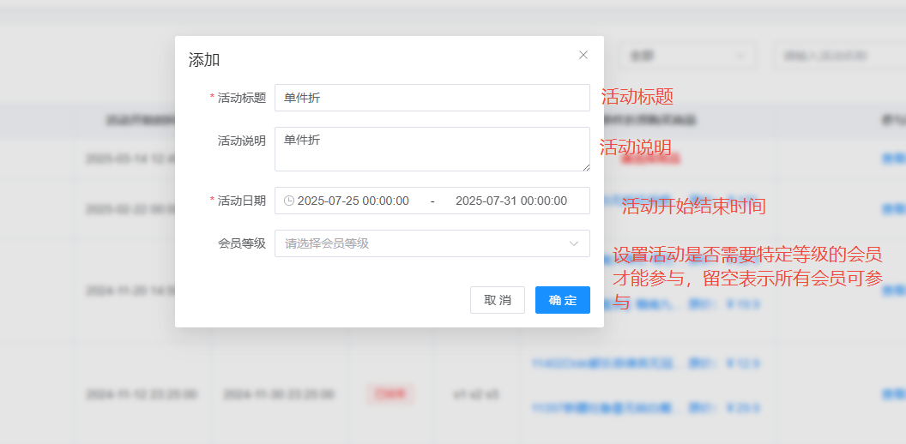Open the 请选择会员等级 select box

coord(420,243)
